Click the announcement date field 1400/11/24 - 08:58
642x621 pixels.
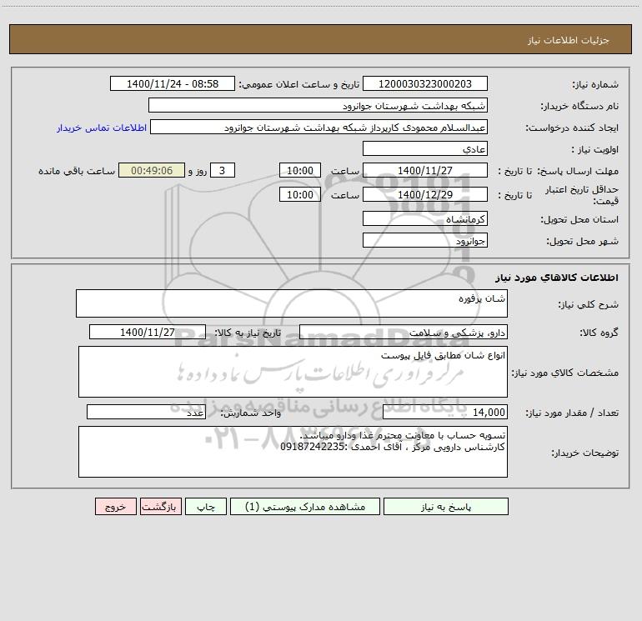[173, 83]
